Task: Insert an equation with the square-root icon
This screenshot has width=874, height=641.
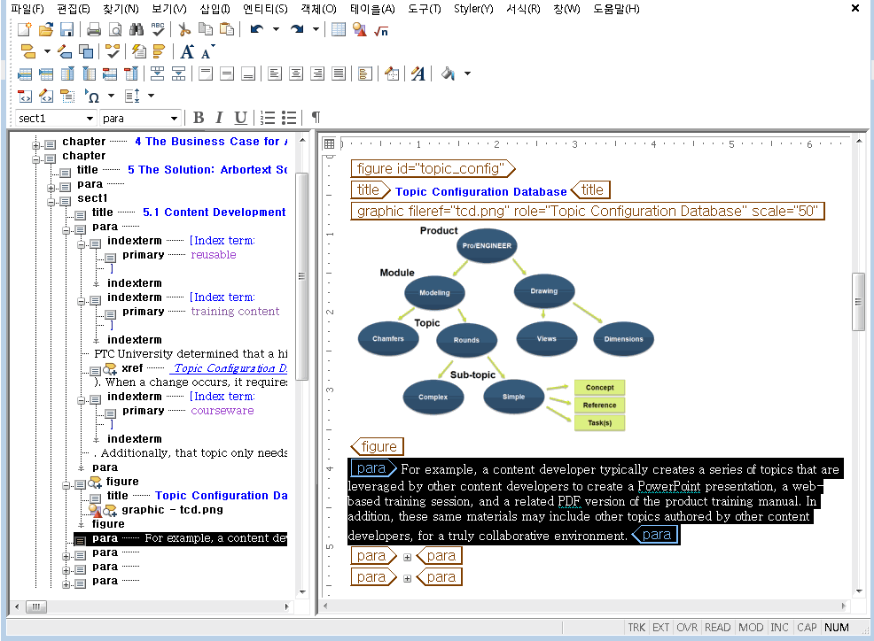Action: click(381, 31)
